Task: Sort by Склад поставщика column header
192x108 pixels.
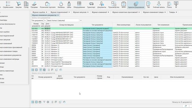Action: [x=66, y=25]
